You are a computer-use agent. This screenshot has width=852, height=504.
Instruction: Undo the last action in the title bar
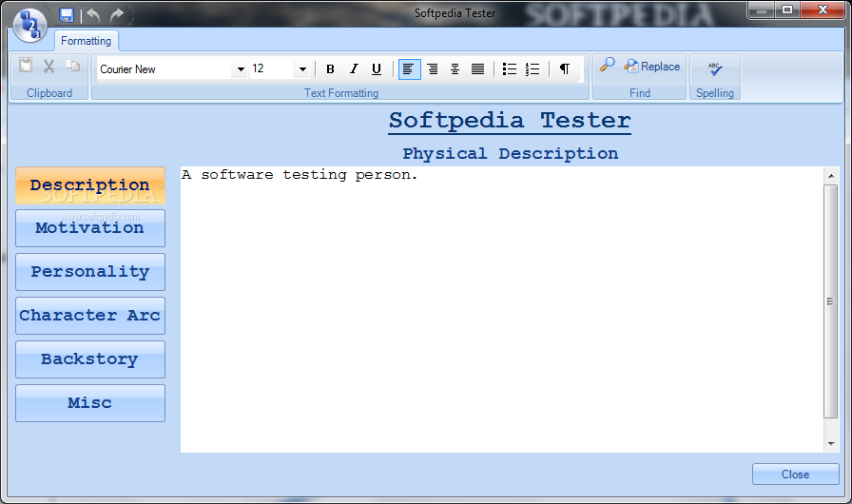click(x=93, y=14)
